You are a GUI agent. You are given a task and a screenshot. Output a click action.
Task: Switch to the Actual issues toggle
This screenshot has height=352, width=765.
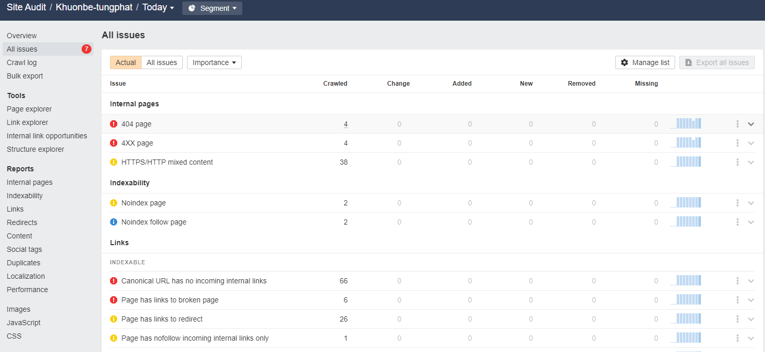tap(126, 62)
